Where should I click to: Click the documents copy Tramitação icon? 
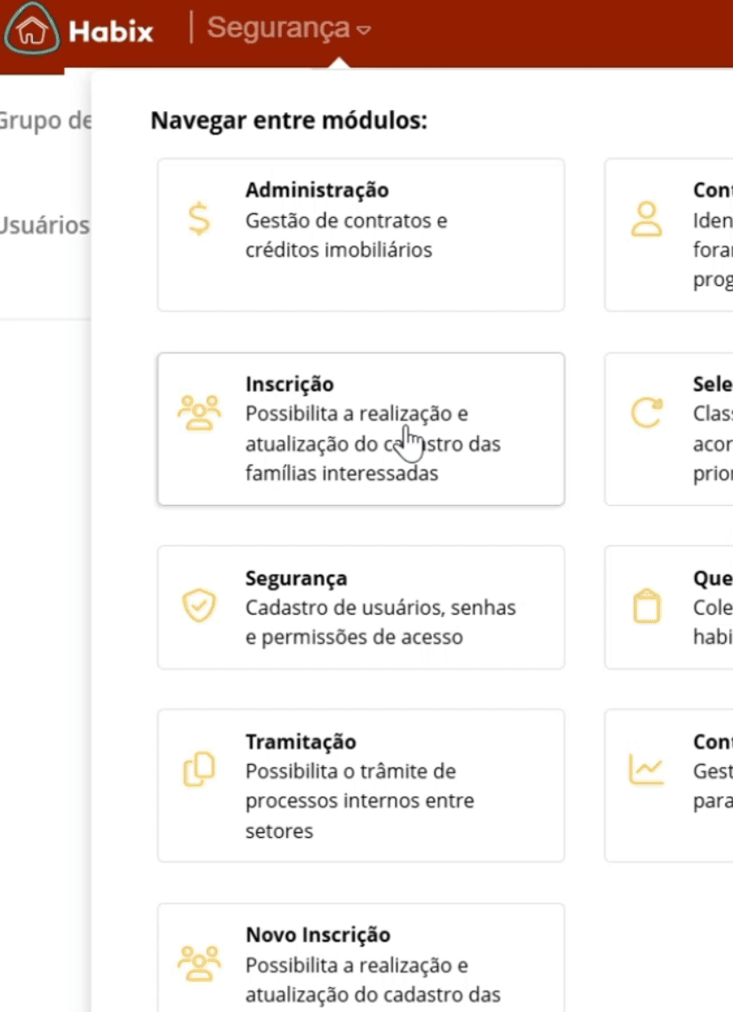click(x=199, y=769)
